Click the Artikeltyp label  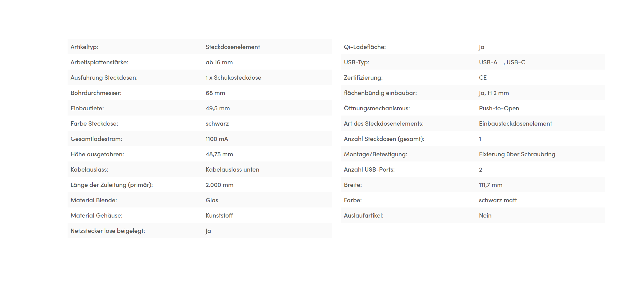click(x=84, y=47)
